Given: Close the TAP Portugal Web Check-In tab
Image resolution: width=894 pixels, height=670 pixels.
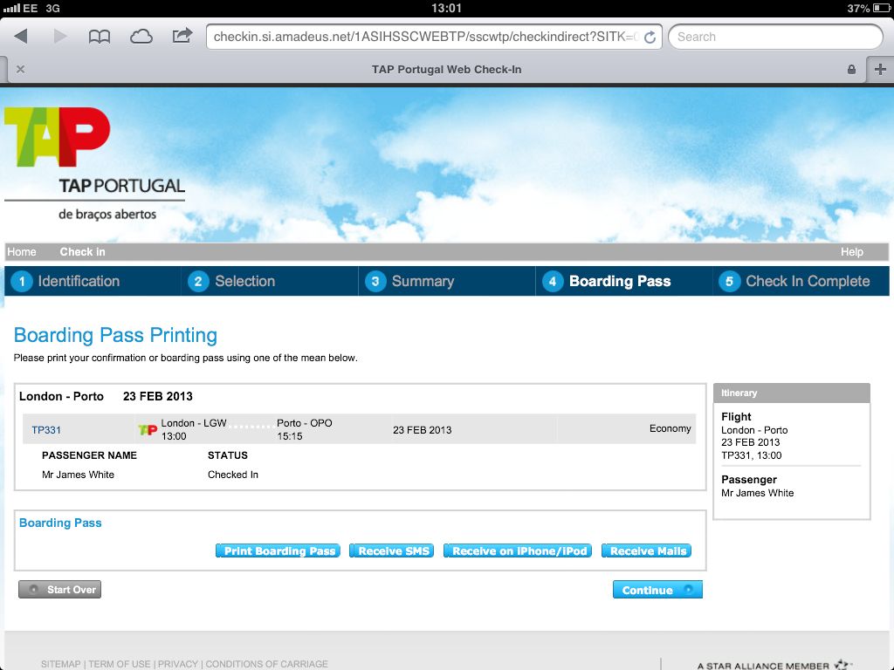Looking at the screenshot, I should pos(20,70).
